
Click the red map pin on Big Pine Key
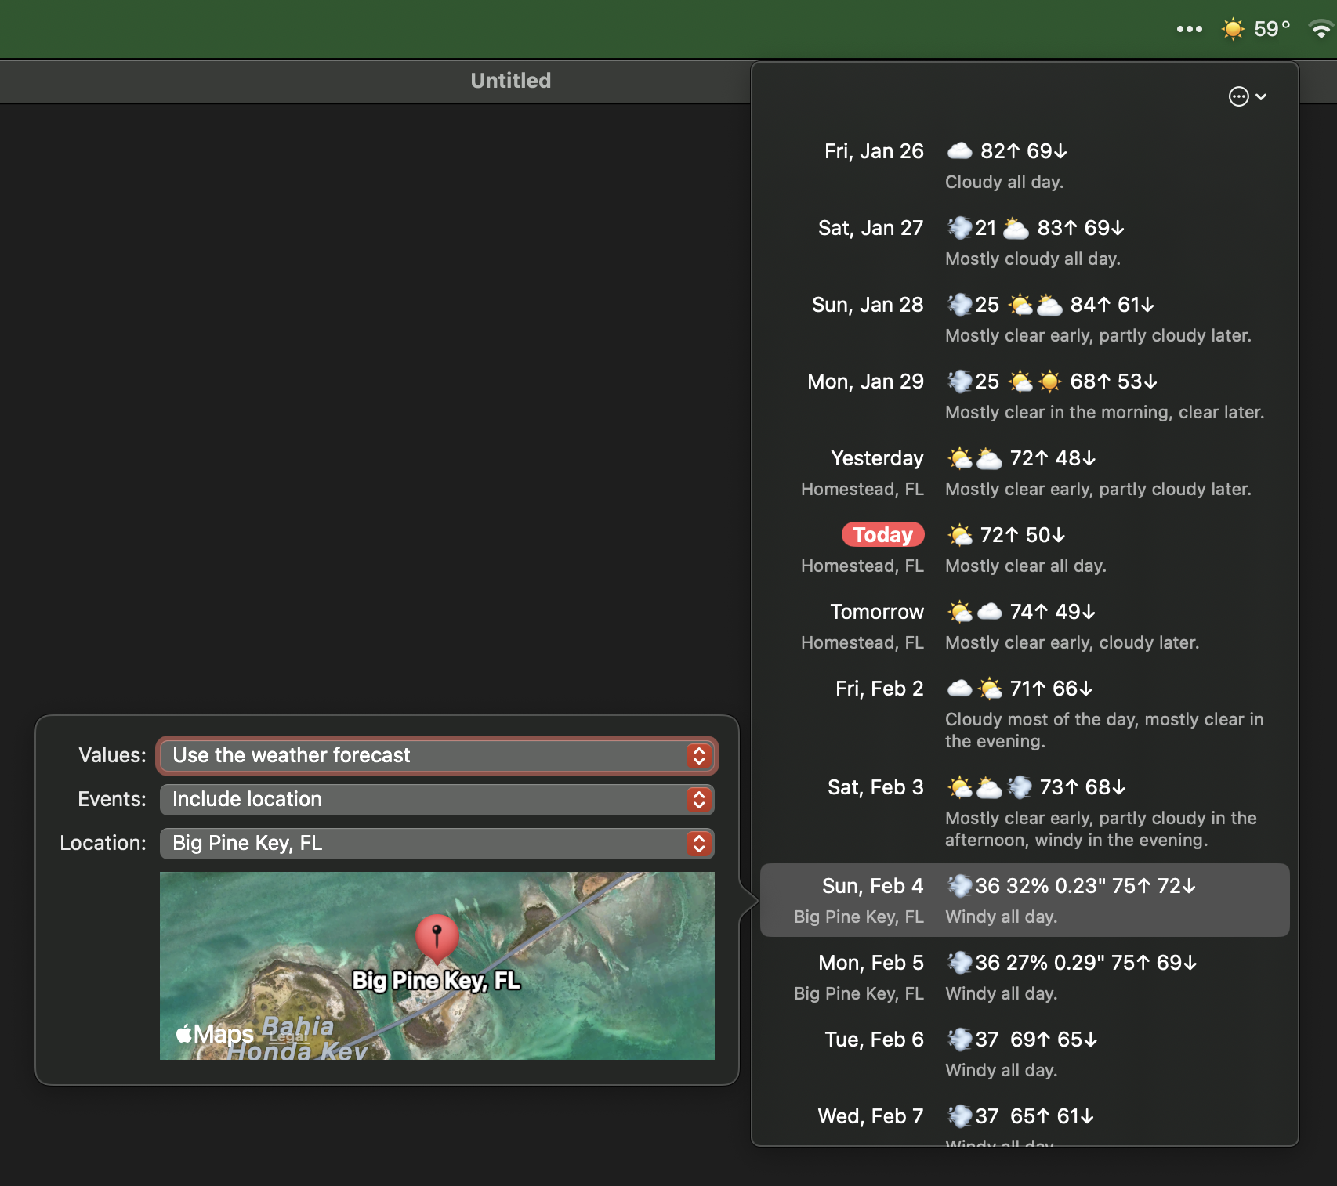tap(437, 938)
